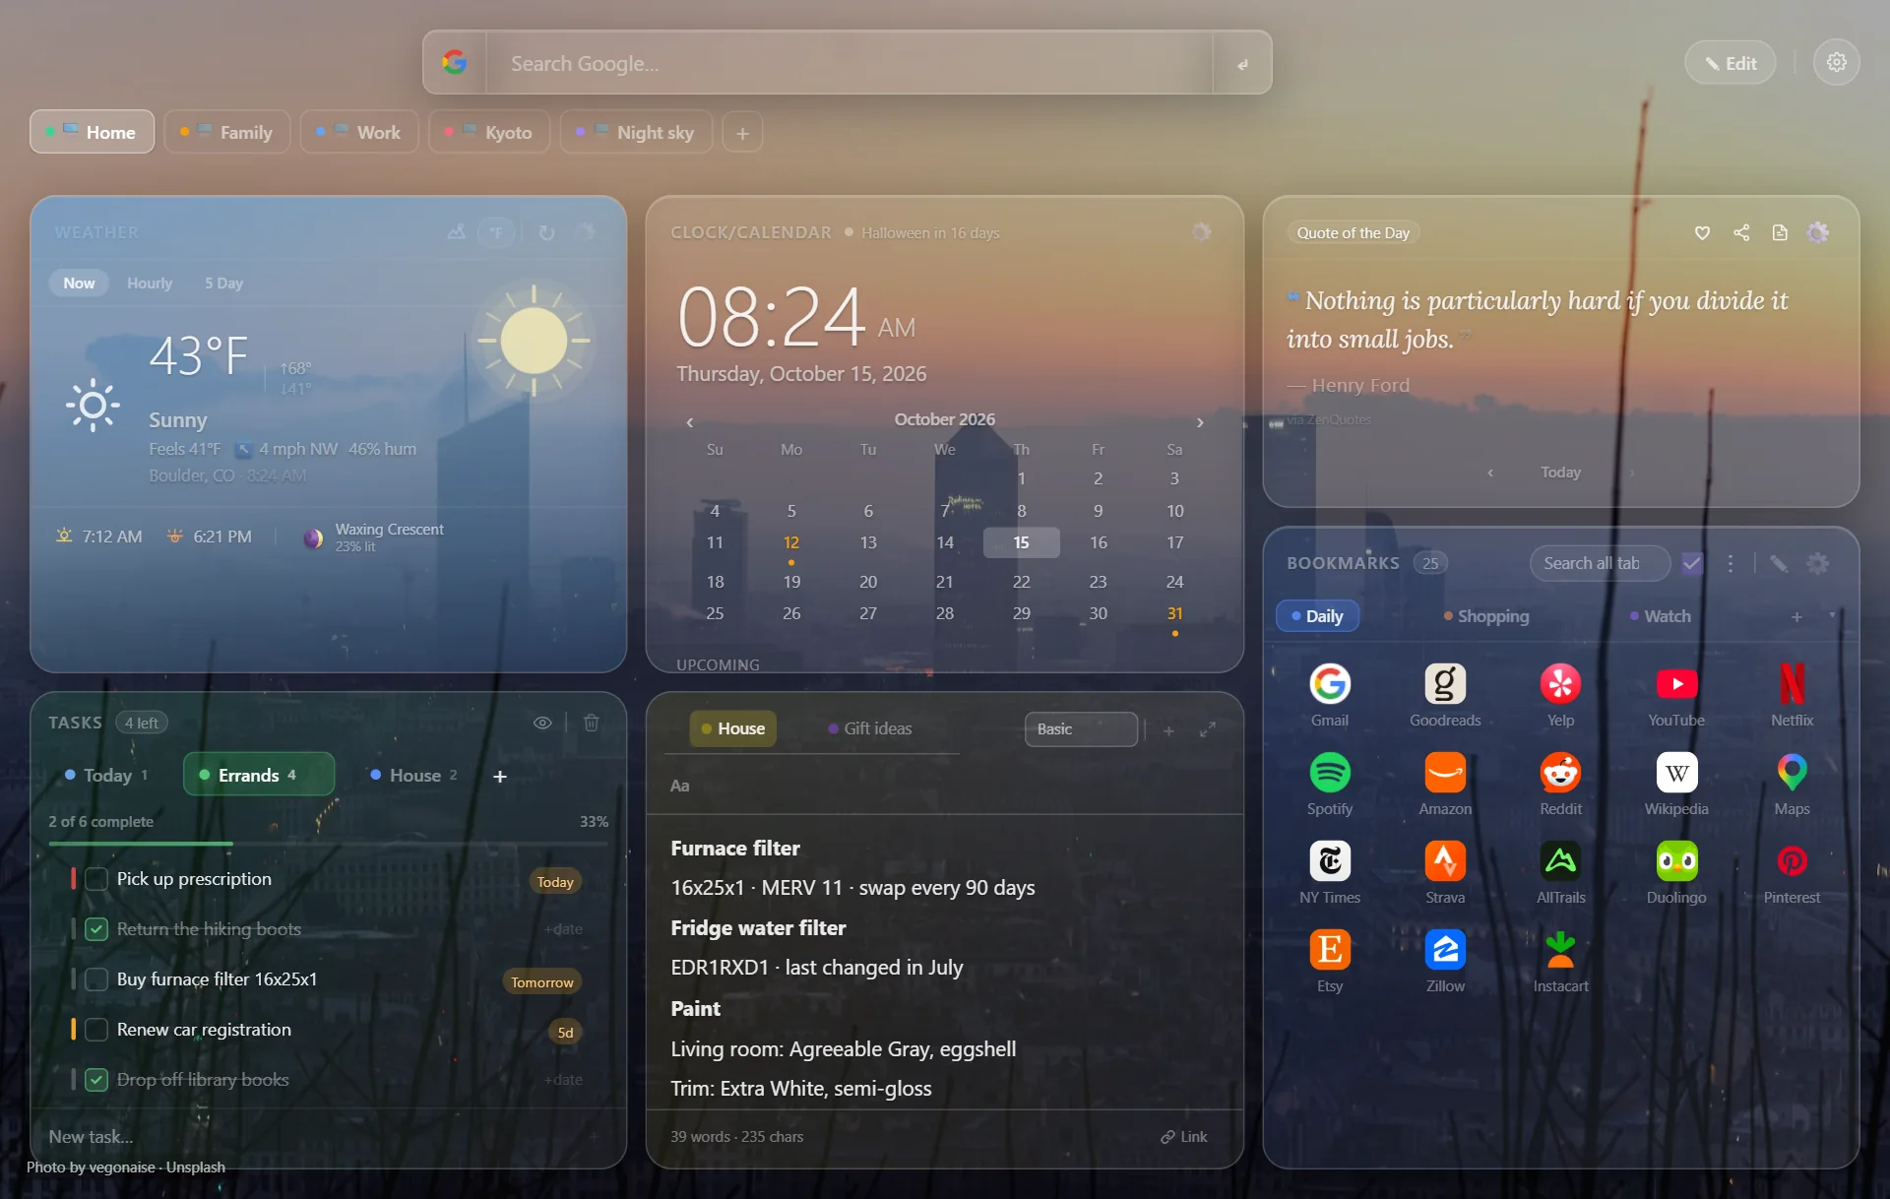
Task: Uncheck Return the hiking boots task
Action: point(96,929)
